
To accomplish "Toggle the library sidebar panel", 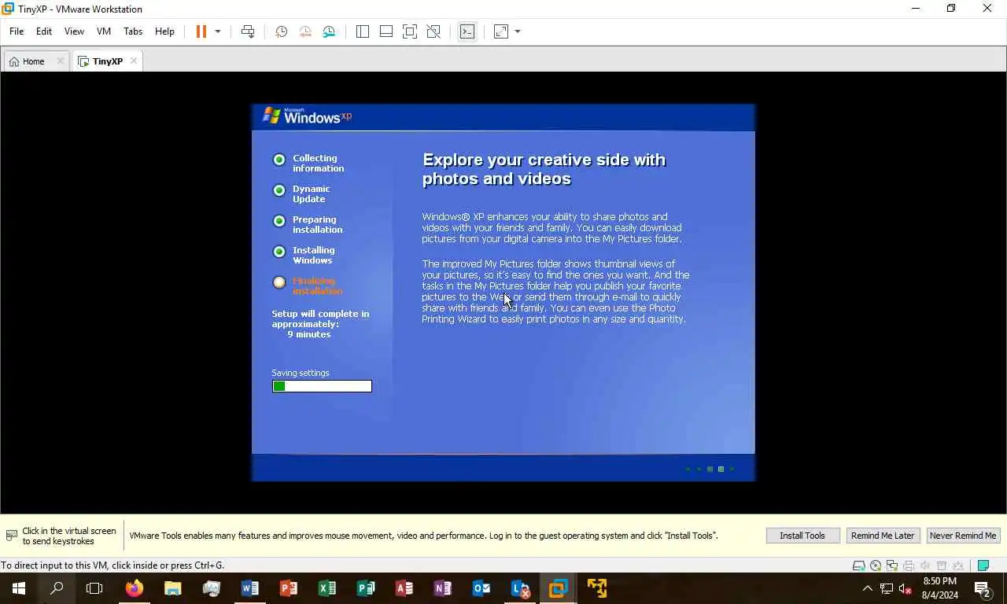I will point(363,31).
